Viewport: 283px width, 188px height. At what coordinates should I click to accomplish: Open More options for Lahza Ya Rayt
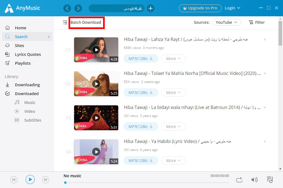(x=174, y=59)
